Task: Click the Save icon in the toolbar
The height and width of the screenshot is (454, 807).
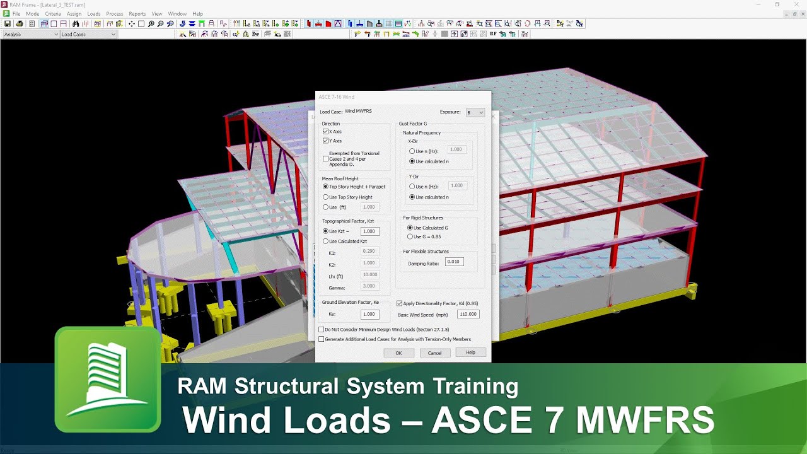Action: coord(8,24)
